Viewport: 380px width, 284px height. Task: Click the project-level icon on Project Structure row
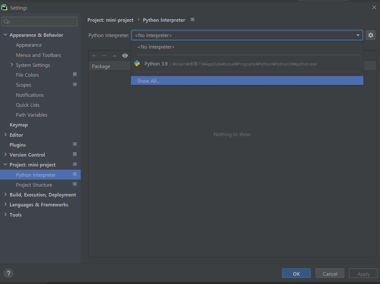point(75,184)
